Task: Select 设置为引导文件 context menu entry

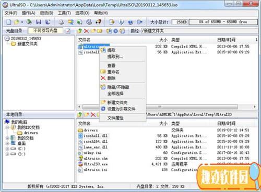Action: 121,109
